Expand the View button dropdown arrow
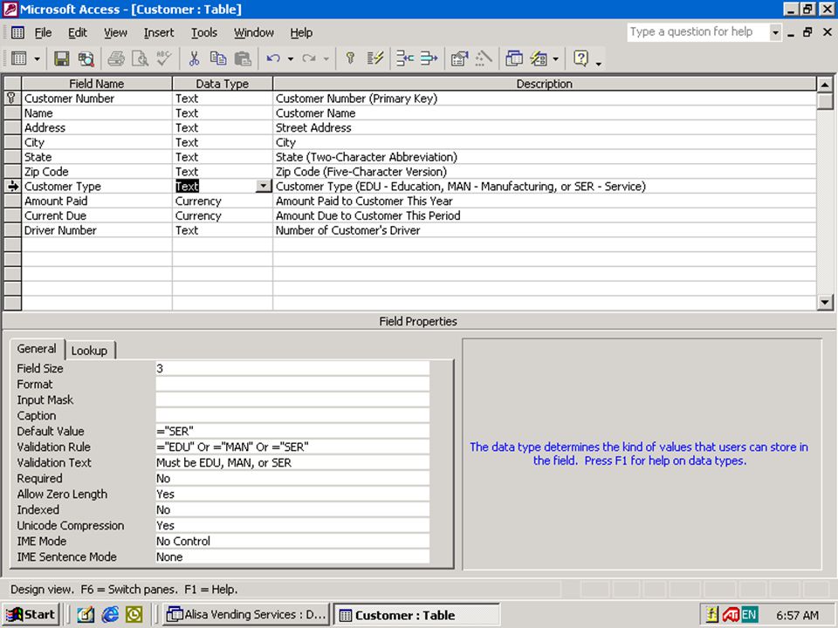This screenshot has width=838, height=628. pos(37,58)
